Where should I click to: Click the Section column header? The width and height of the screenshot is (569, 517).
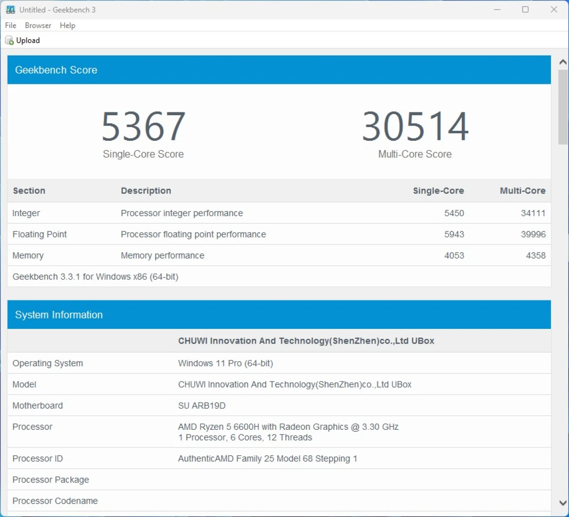[x=29, y=191]
